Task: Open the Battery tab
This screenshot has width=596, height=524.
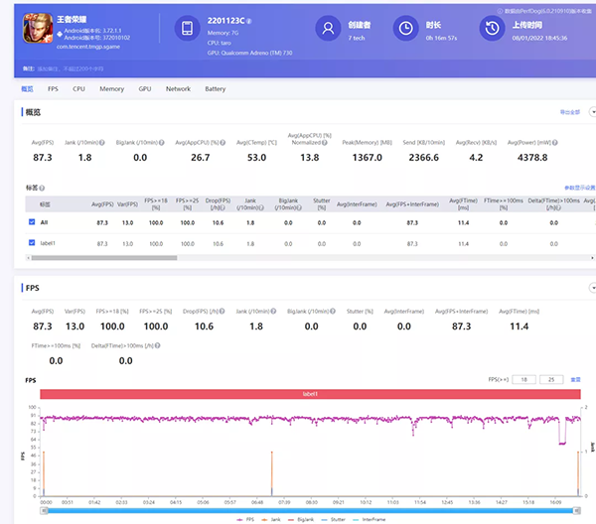Action: coord(215,89)
